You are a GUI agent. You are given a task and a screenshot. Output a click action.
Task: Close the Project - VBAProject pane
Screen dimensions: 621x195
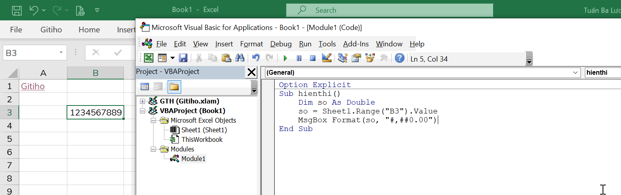251,72
